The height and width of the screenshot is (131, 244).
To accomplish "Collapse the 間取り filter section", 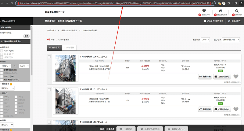I will (4, 93).
